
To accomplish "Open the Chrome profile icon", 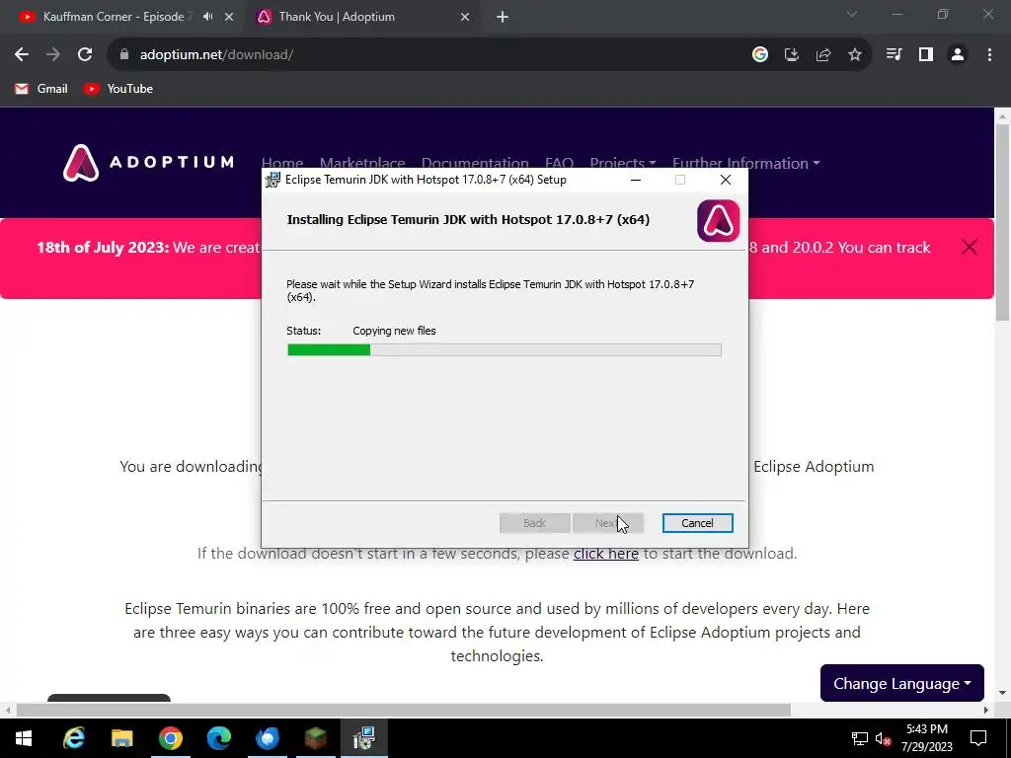I will [958, 55].
